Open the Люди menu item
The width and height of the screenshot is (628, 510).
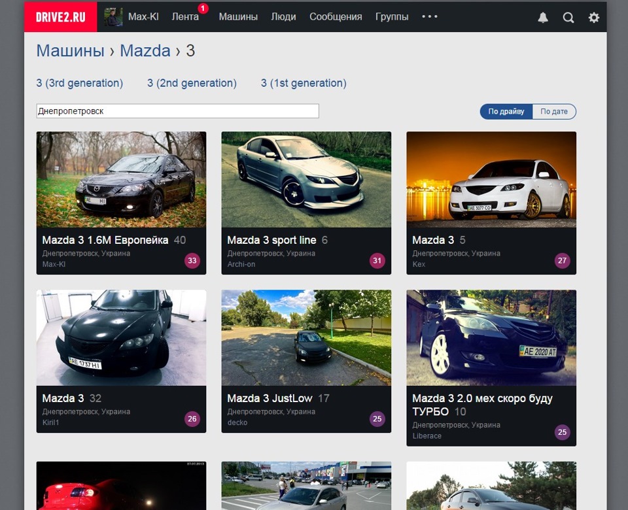click(283, 16)
